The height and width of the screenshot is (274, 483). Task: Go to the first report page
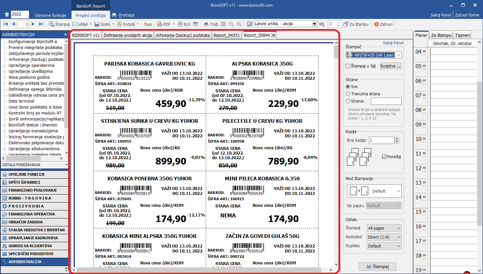(x=6, y=24)
